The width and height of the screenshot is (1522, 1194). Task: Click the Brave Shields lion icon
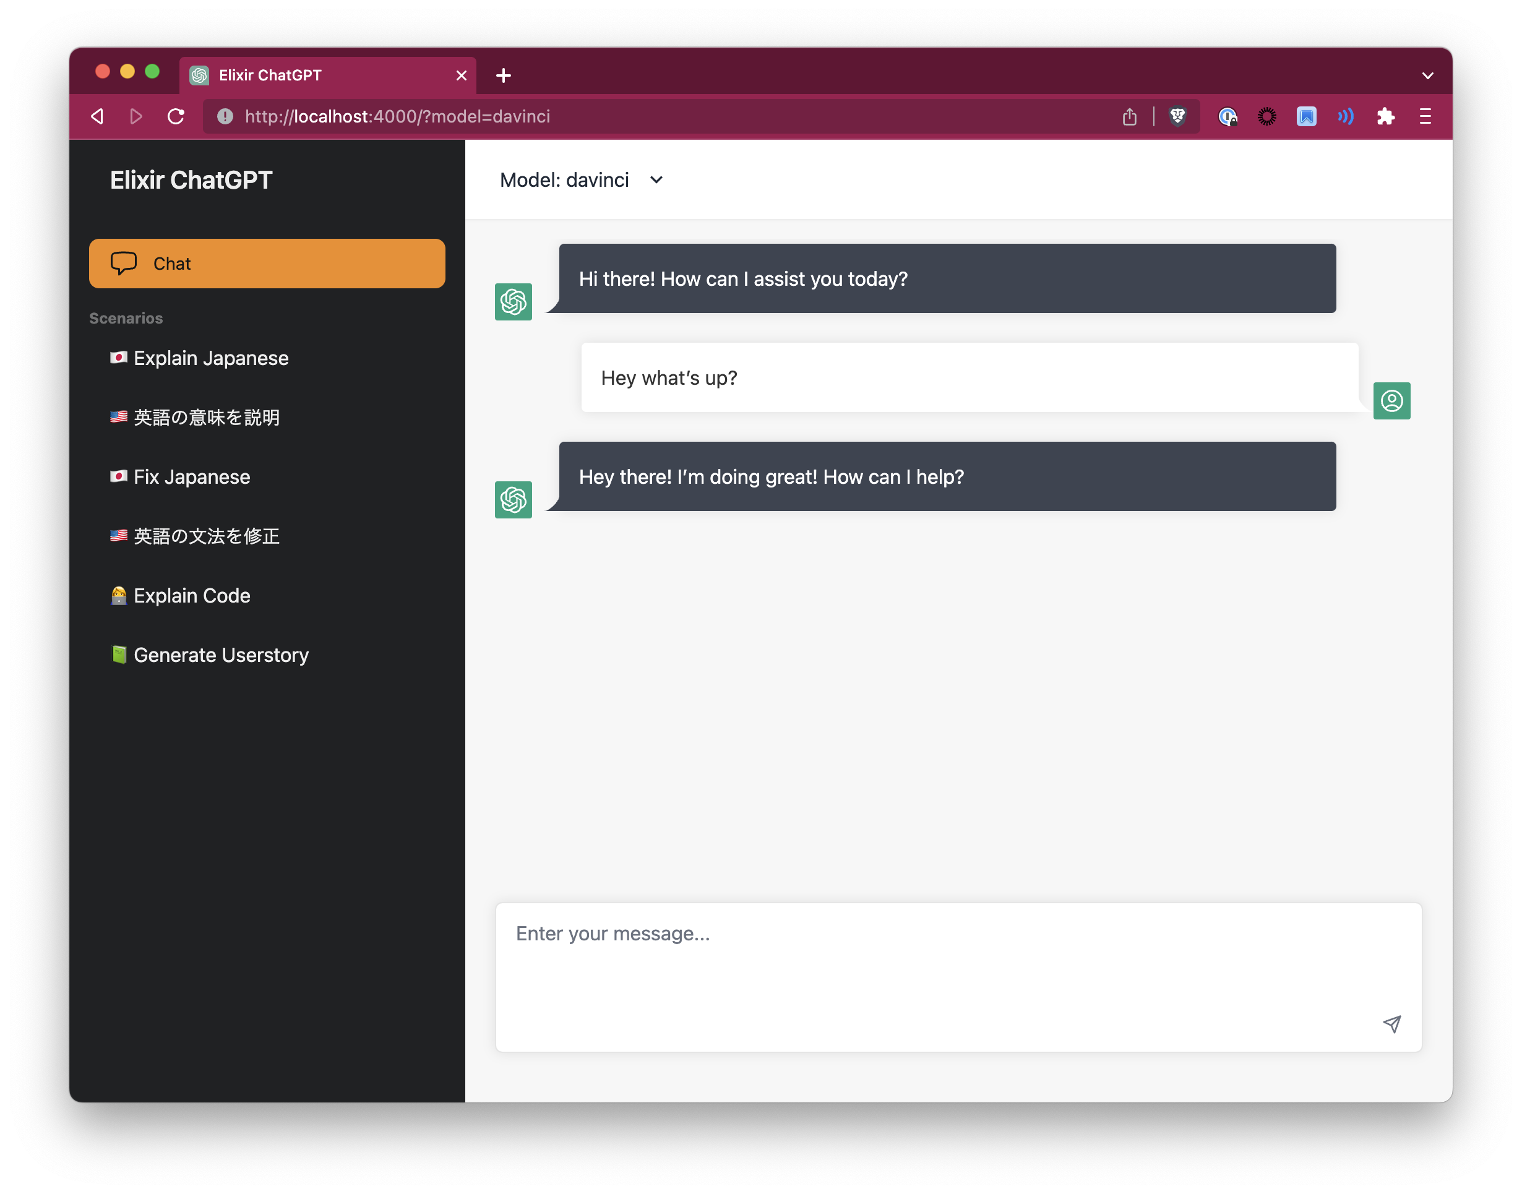1177,116
